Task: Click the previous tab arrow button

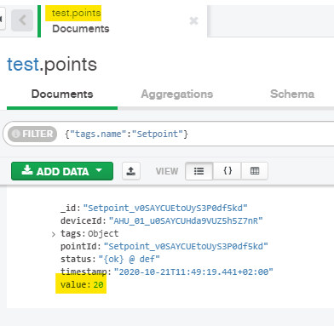Action: pos(22,20)
